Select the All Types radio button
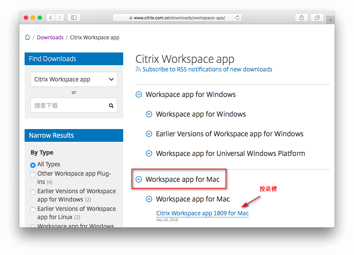354x255 pixels. (33, 165)
